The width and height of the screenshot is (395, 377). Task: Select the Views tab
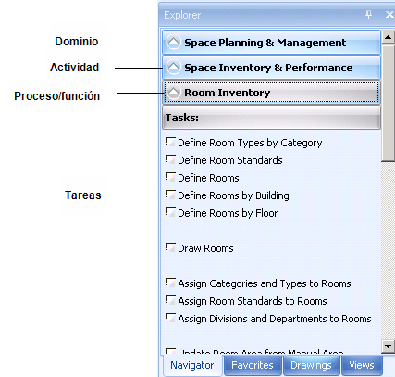pyautogui.click(x=362, y=365)
